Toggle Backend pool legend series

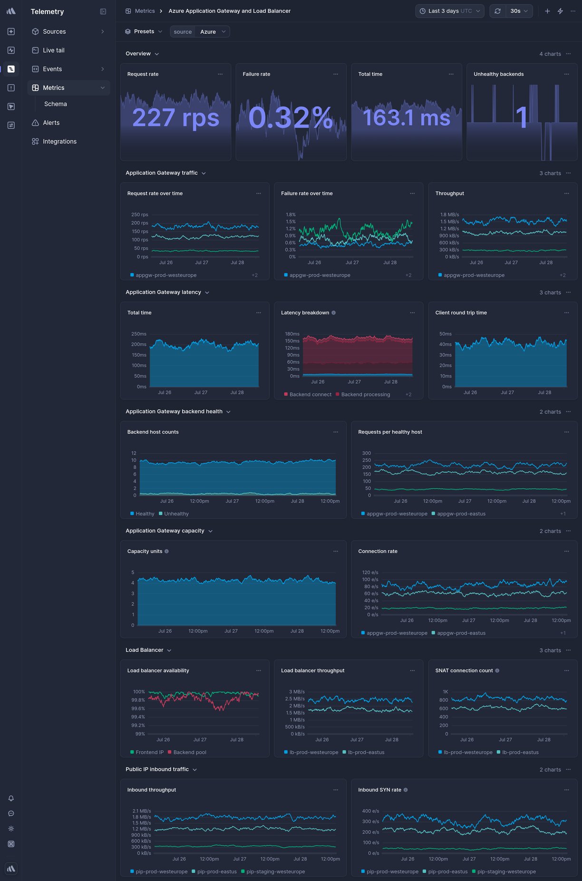pyautogui.click(x=187, y=753)
